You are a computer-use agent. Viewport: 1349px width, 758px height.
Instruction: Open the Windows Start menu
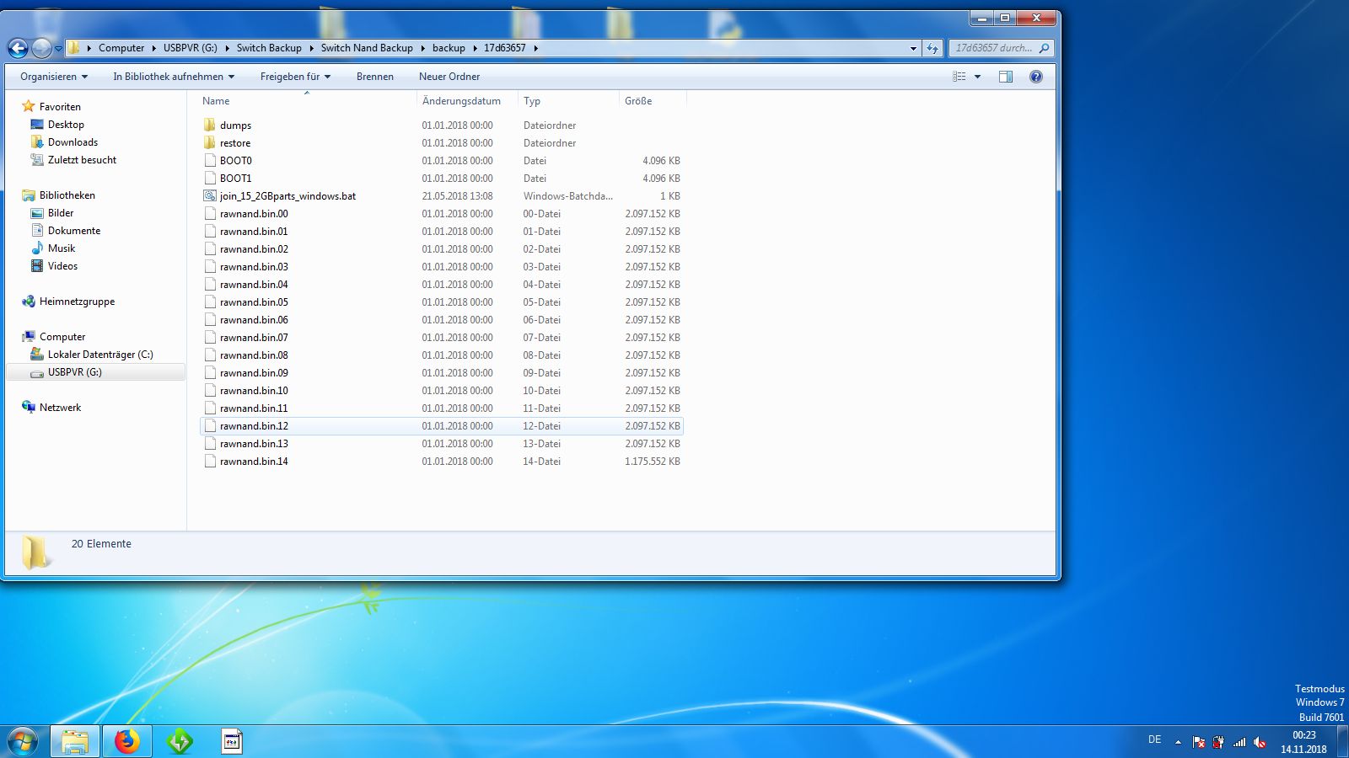point(23,742)
